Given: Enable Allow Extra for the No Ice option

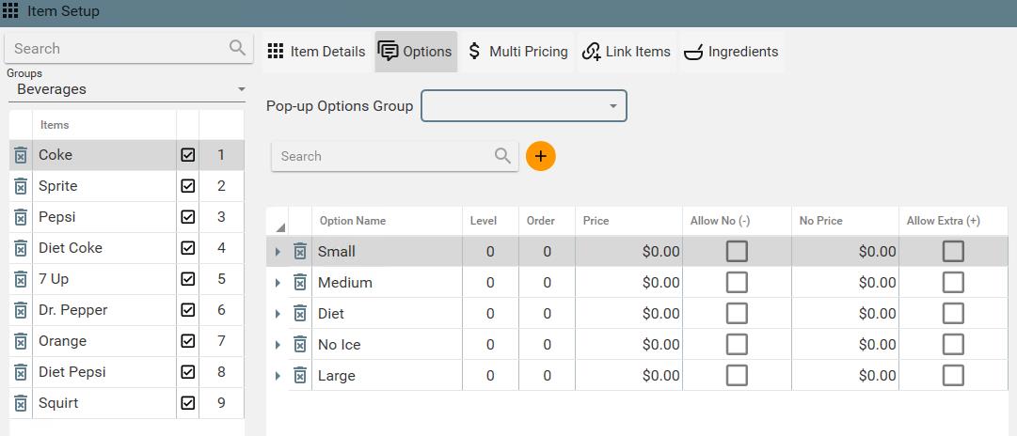Looking at the screenshot, I should 953,345.
